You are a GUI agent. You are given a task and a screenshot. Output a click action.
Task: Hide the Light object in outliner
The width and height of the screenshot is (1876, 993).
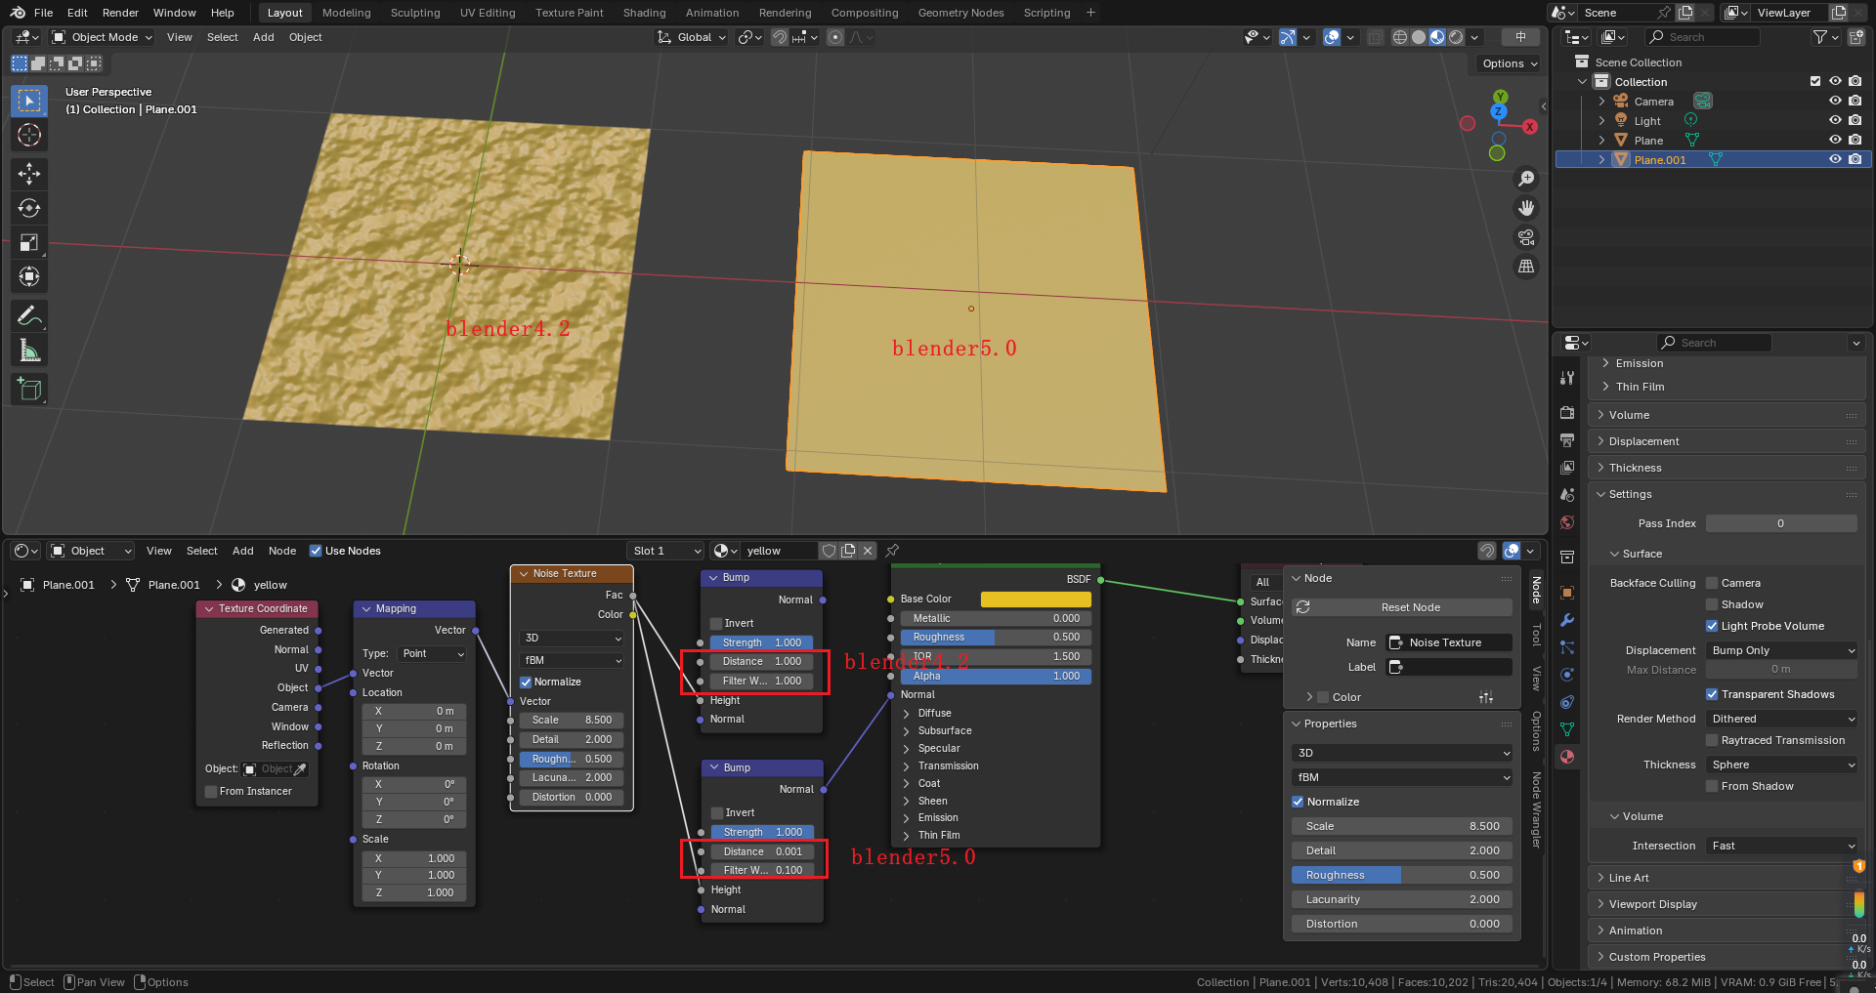click(x=1835, y=120)
